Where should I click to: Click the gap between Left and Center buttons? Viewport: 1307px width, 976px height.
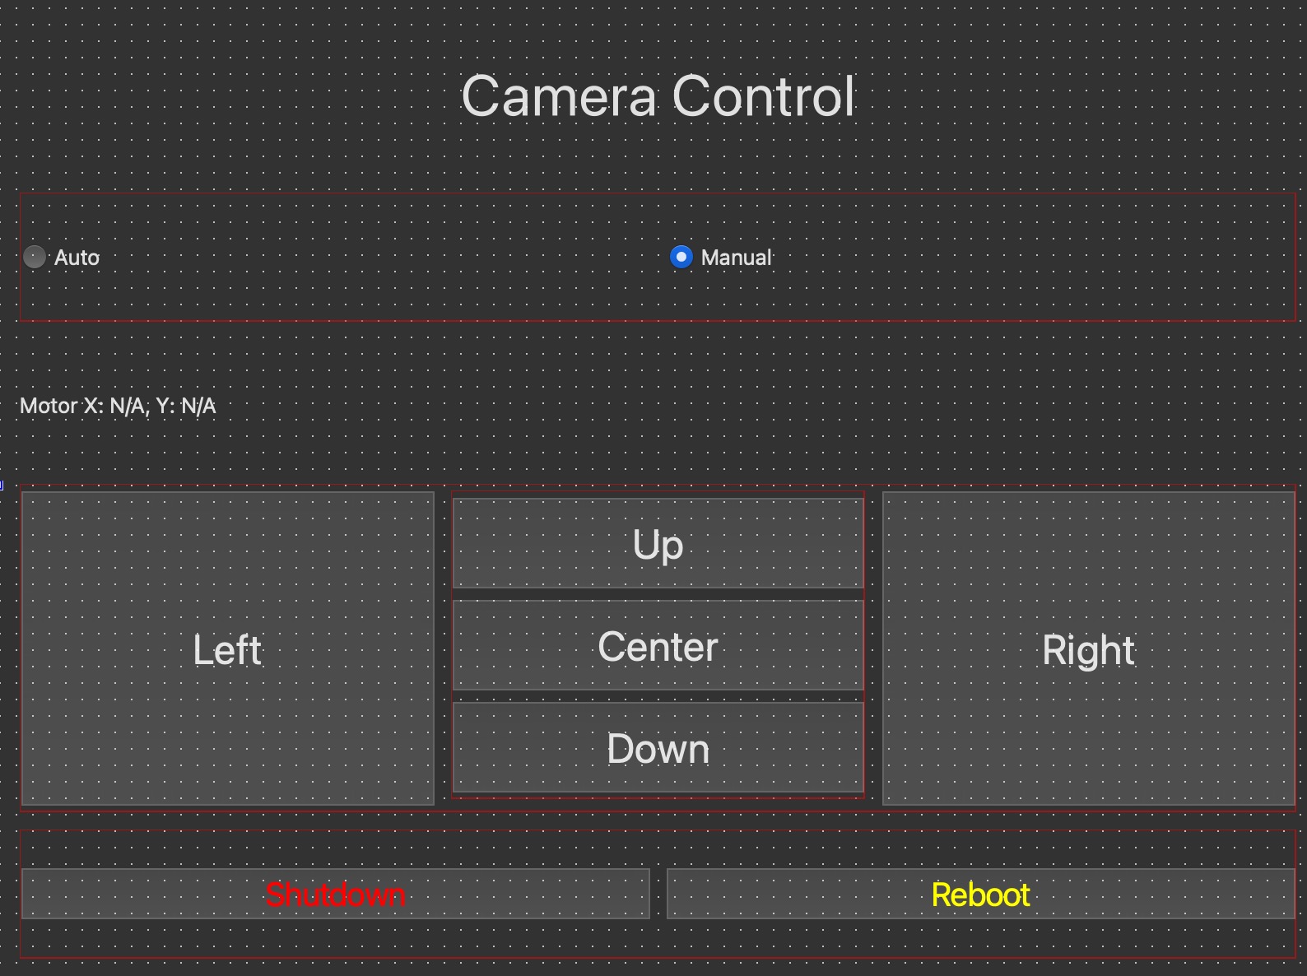click(443, 648)
